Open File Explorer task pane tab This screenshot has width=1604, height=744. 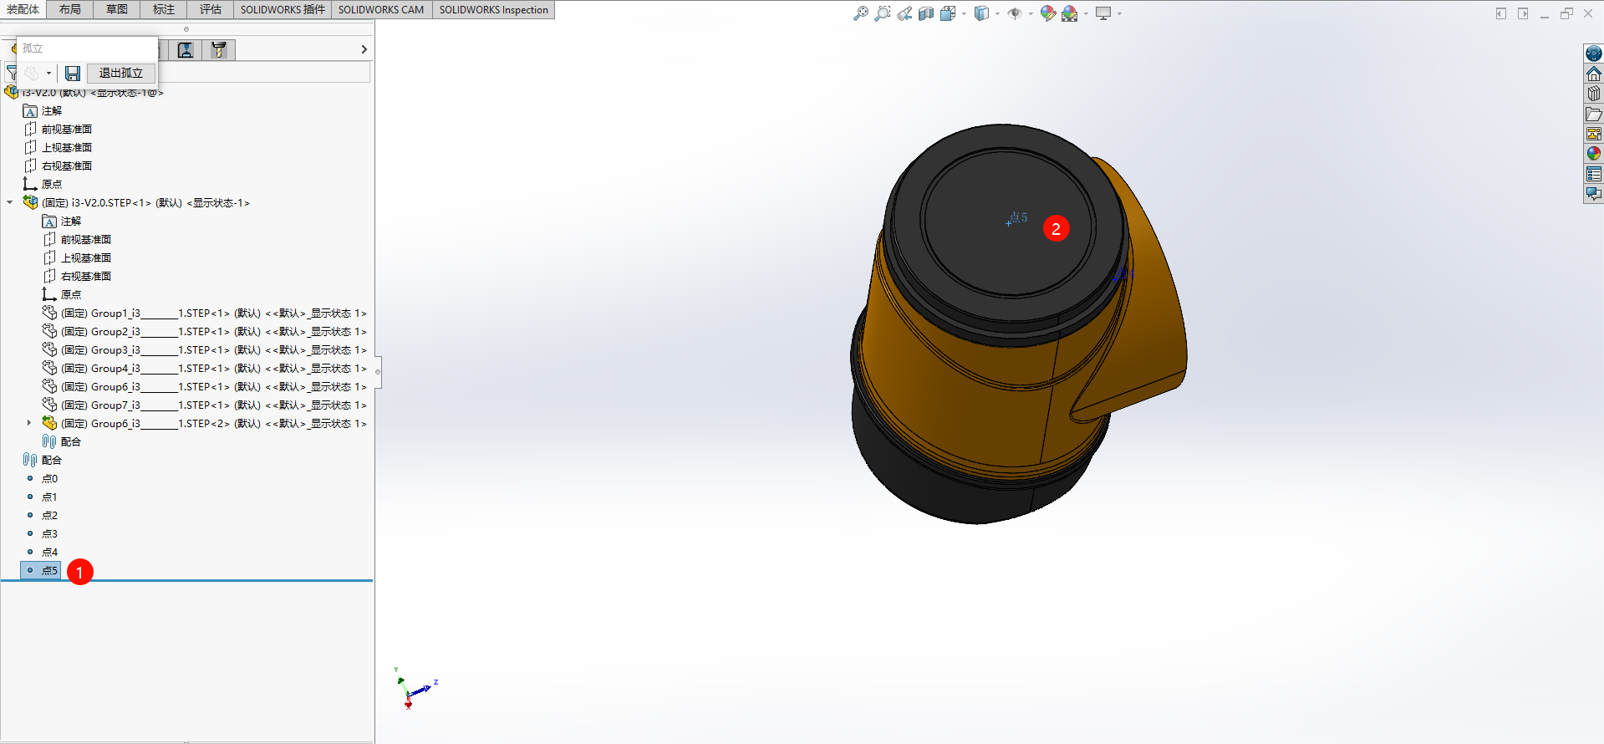click(1594, 114)
